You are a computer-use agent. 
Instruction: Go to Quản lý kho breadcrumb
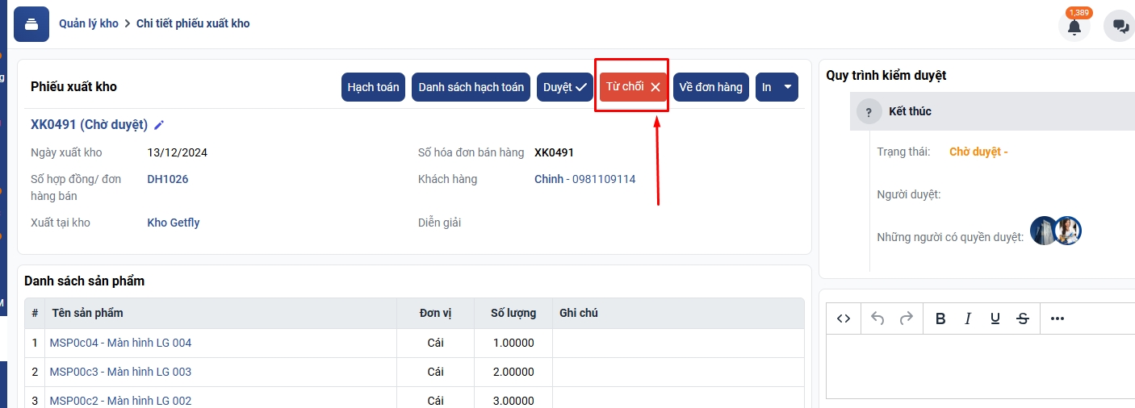[x=89, y=23]
